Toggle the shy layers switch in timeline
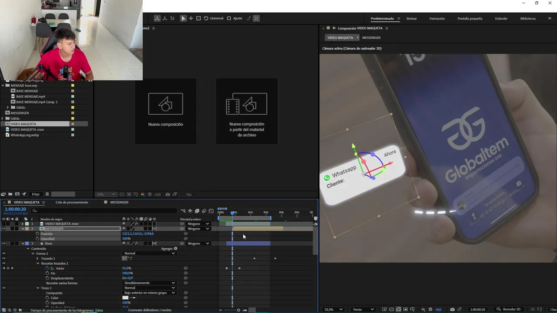This screenshot has height=313, width=557. (190, 211)
